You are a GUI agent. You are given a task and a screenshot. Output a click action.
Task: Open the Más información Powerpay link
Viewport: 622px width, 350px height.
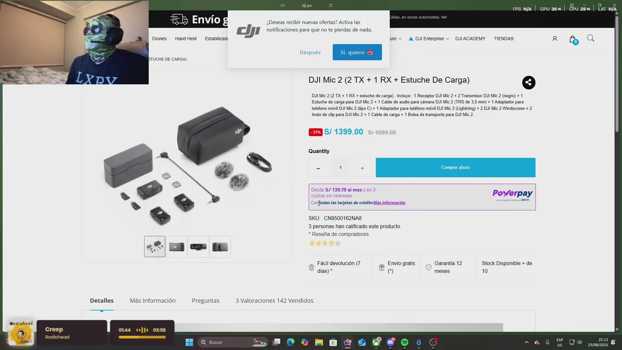click(x=389, y=203)
